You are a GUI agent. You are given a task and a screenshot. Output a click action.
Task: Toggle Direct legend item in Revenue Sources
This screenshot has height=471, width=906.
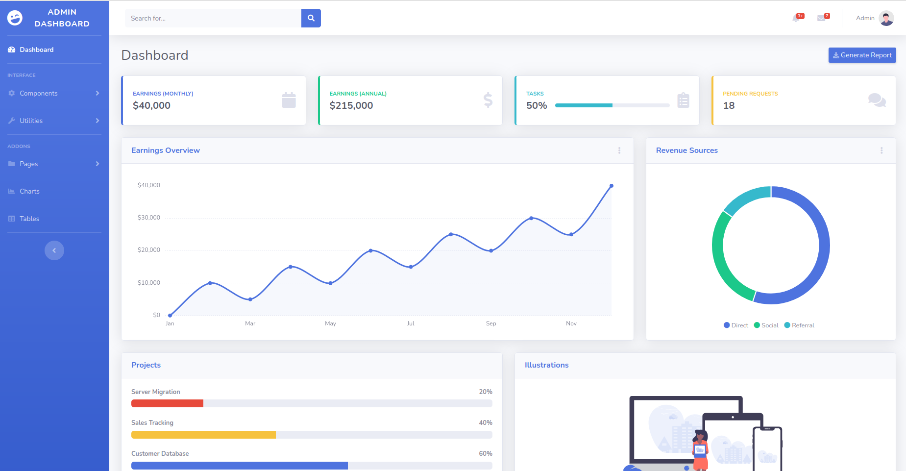736,325
